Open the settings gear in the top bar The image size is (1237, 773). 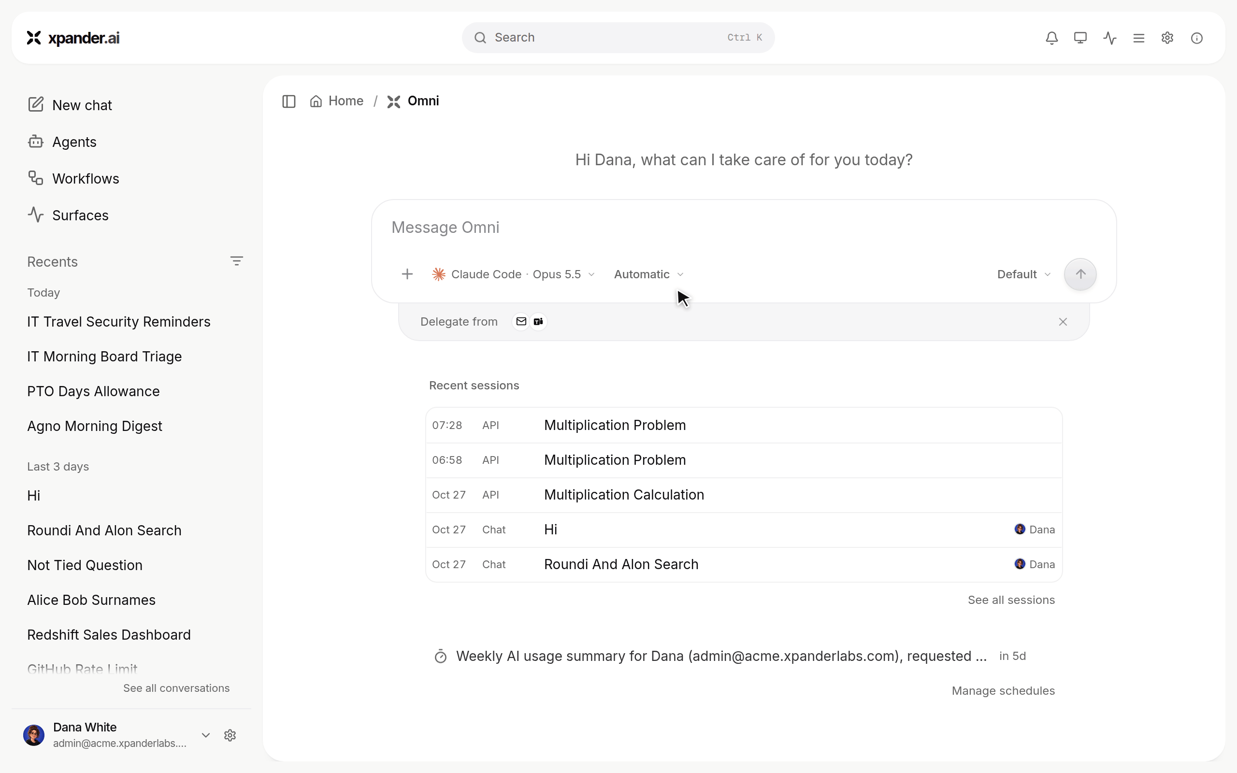pyautogui.click(x=1167, y=38)
